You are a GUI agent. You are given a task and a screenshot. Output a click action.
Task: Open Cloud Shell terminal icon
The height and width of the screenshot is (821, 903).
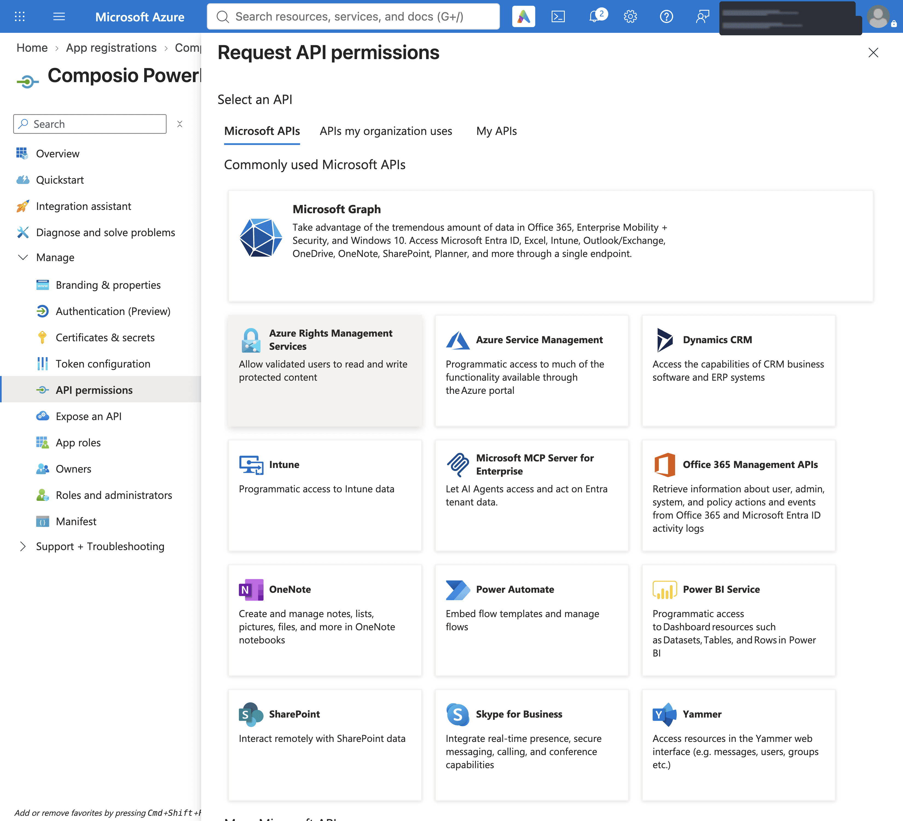tap(558, 17)
